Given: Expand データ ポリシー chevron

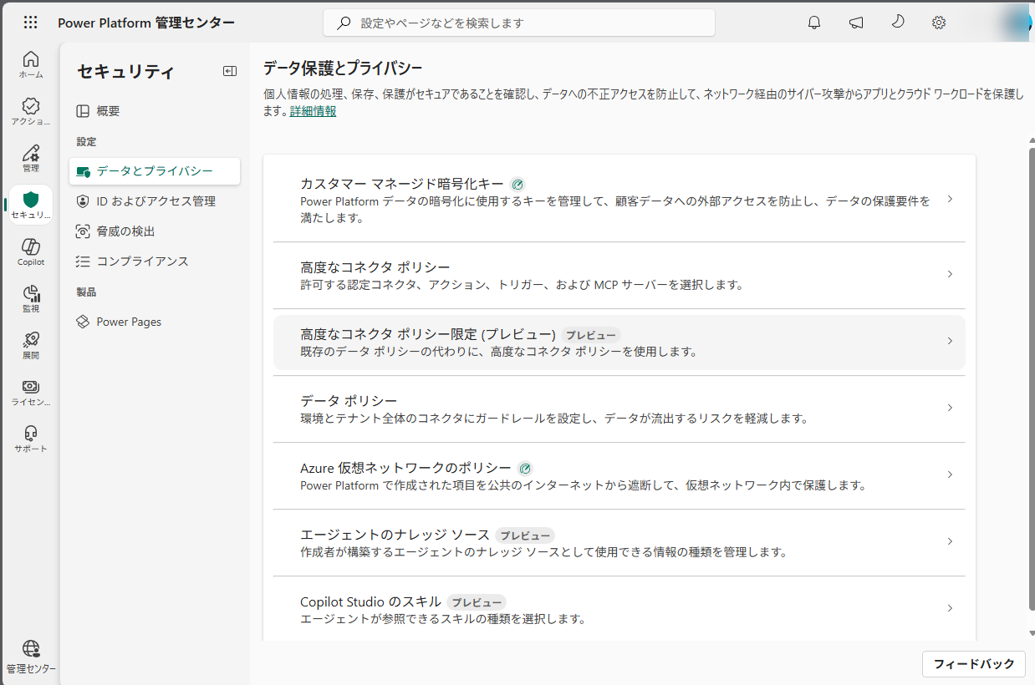Looking at the screenshot, I should click(x=950, y=408).
